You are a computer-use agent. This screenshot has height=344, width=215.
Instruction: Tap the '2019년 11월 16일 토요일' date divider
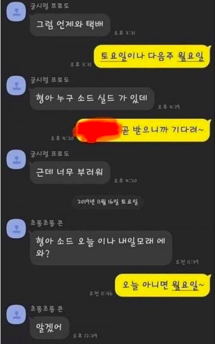(108, 202)
